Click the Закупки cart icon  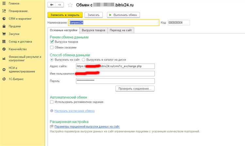point(4,34)
